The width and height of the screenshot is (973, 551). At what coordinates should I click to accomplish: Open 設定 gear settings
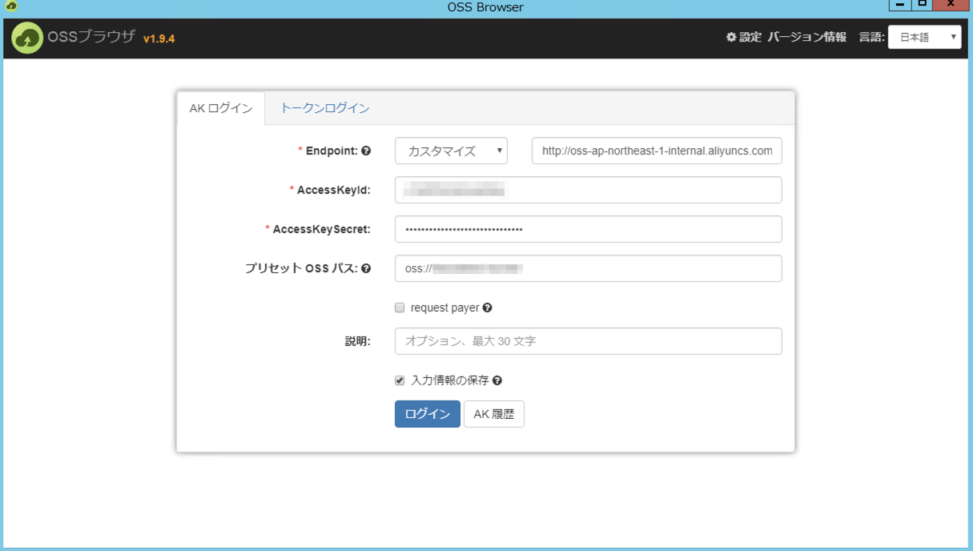tap(743, 37)
